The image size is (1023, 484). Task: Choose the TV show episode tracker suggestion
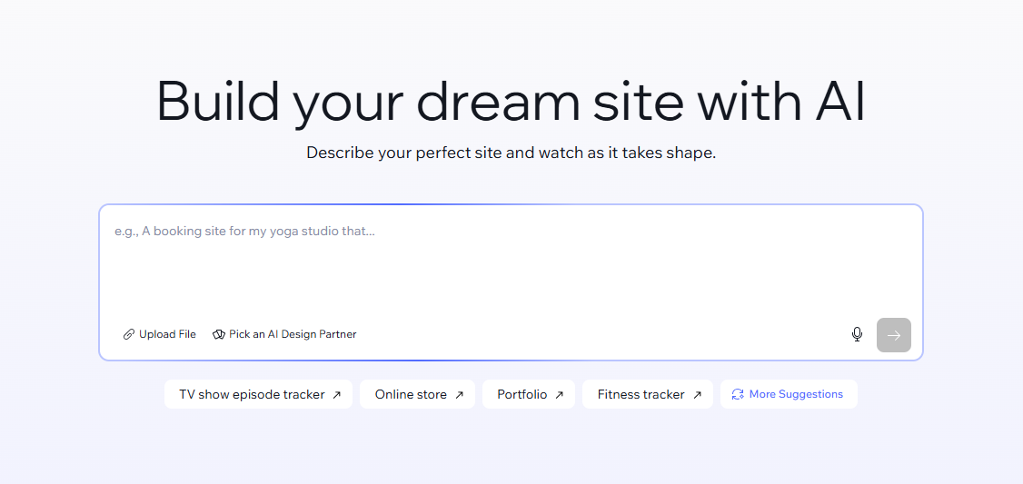point(258,395)
